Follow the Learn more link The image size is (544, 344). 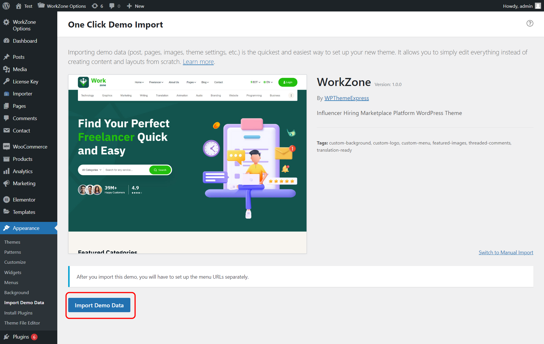coord(198,62)
